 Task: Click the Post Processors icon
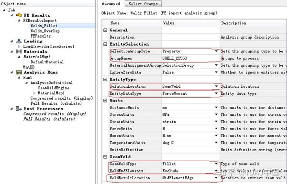pyautogui.click(x=19, y=109)
